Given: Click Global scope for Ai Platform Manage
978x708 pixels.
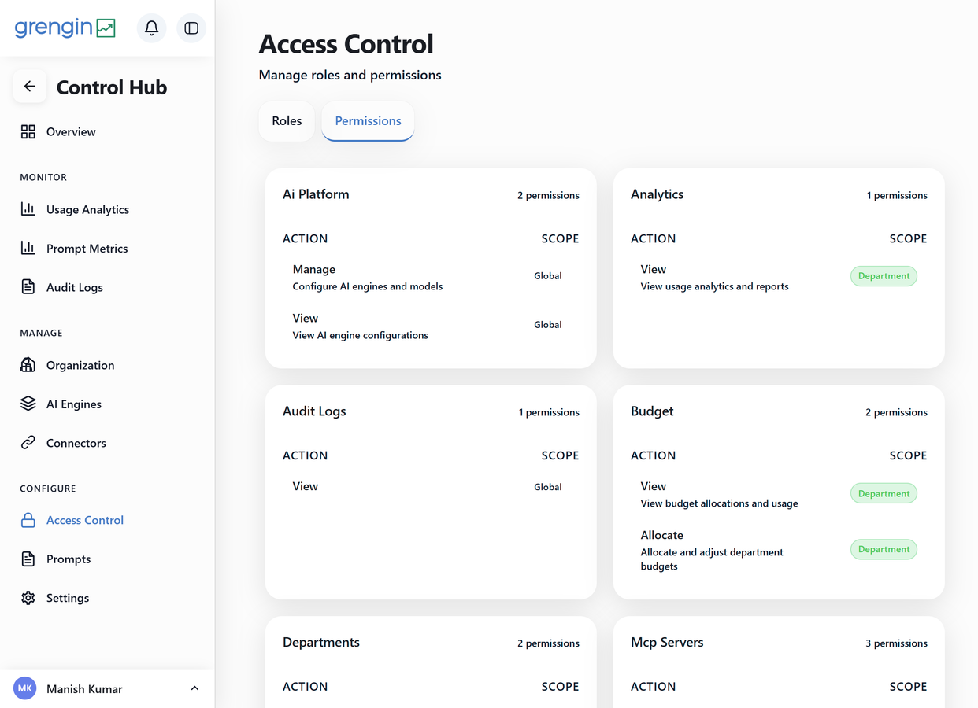Looking at the screenshot, I should point(548,276).
